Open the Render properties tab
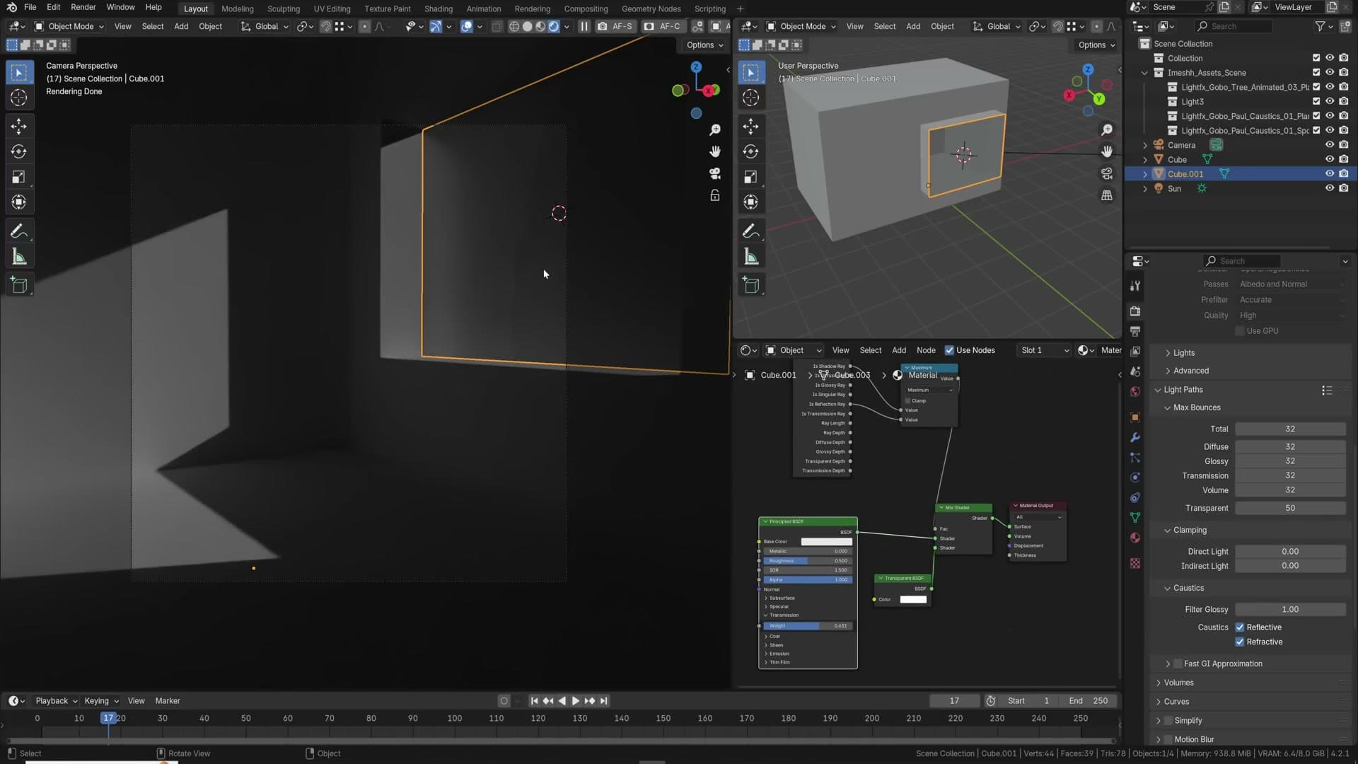The height and width of the screenshot is (764, 1358). [1135, 311]
